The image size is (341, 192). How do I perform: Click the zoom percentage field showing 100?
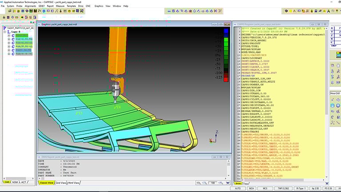point(212,182)
